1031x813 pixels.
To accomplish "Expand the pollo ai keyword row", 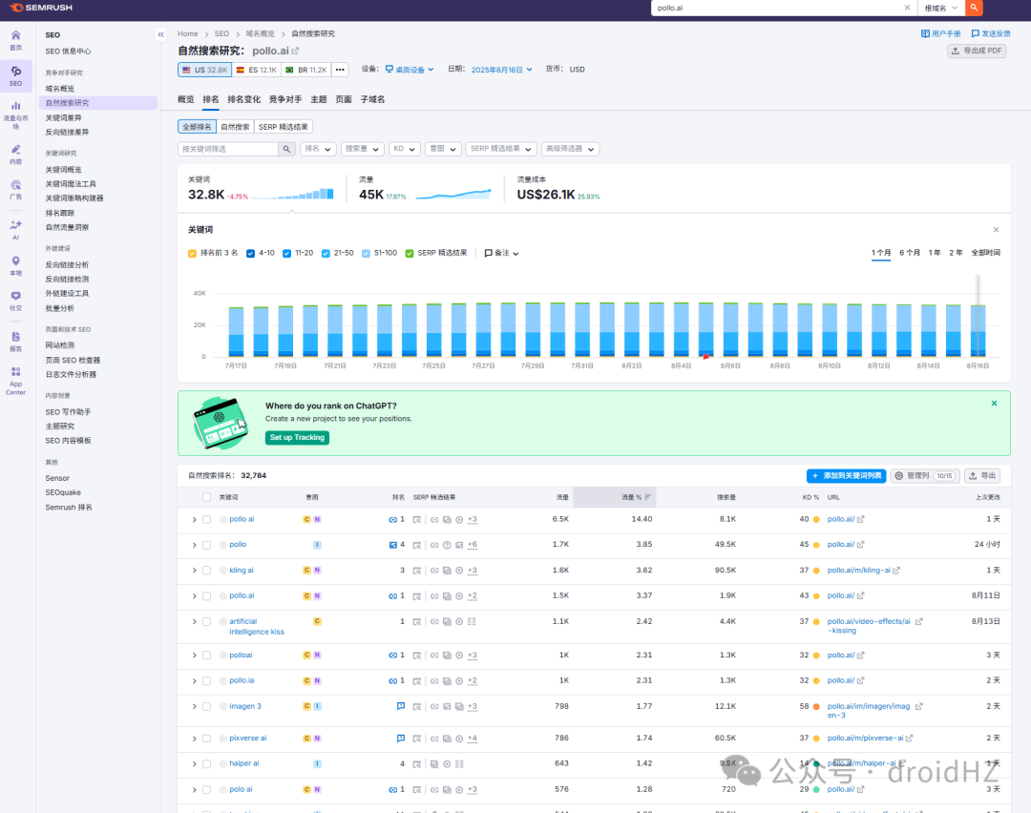I will point(194,520).
